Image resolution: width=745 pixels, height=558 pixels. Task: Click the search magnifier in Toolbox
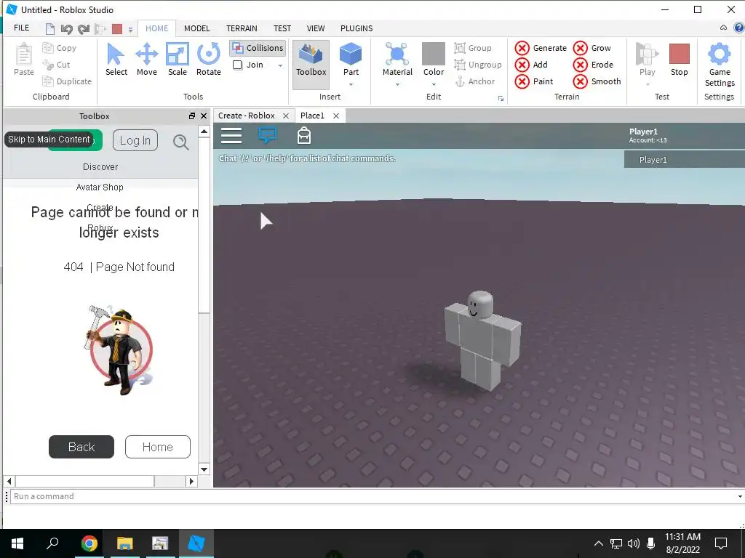(x=181, y=142)
